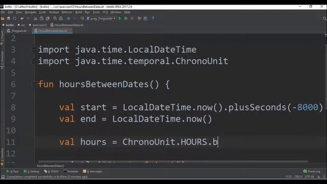
Task: Click the read-only lock status icon
Action: click(319, 177)
